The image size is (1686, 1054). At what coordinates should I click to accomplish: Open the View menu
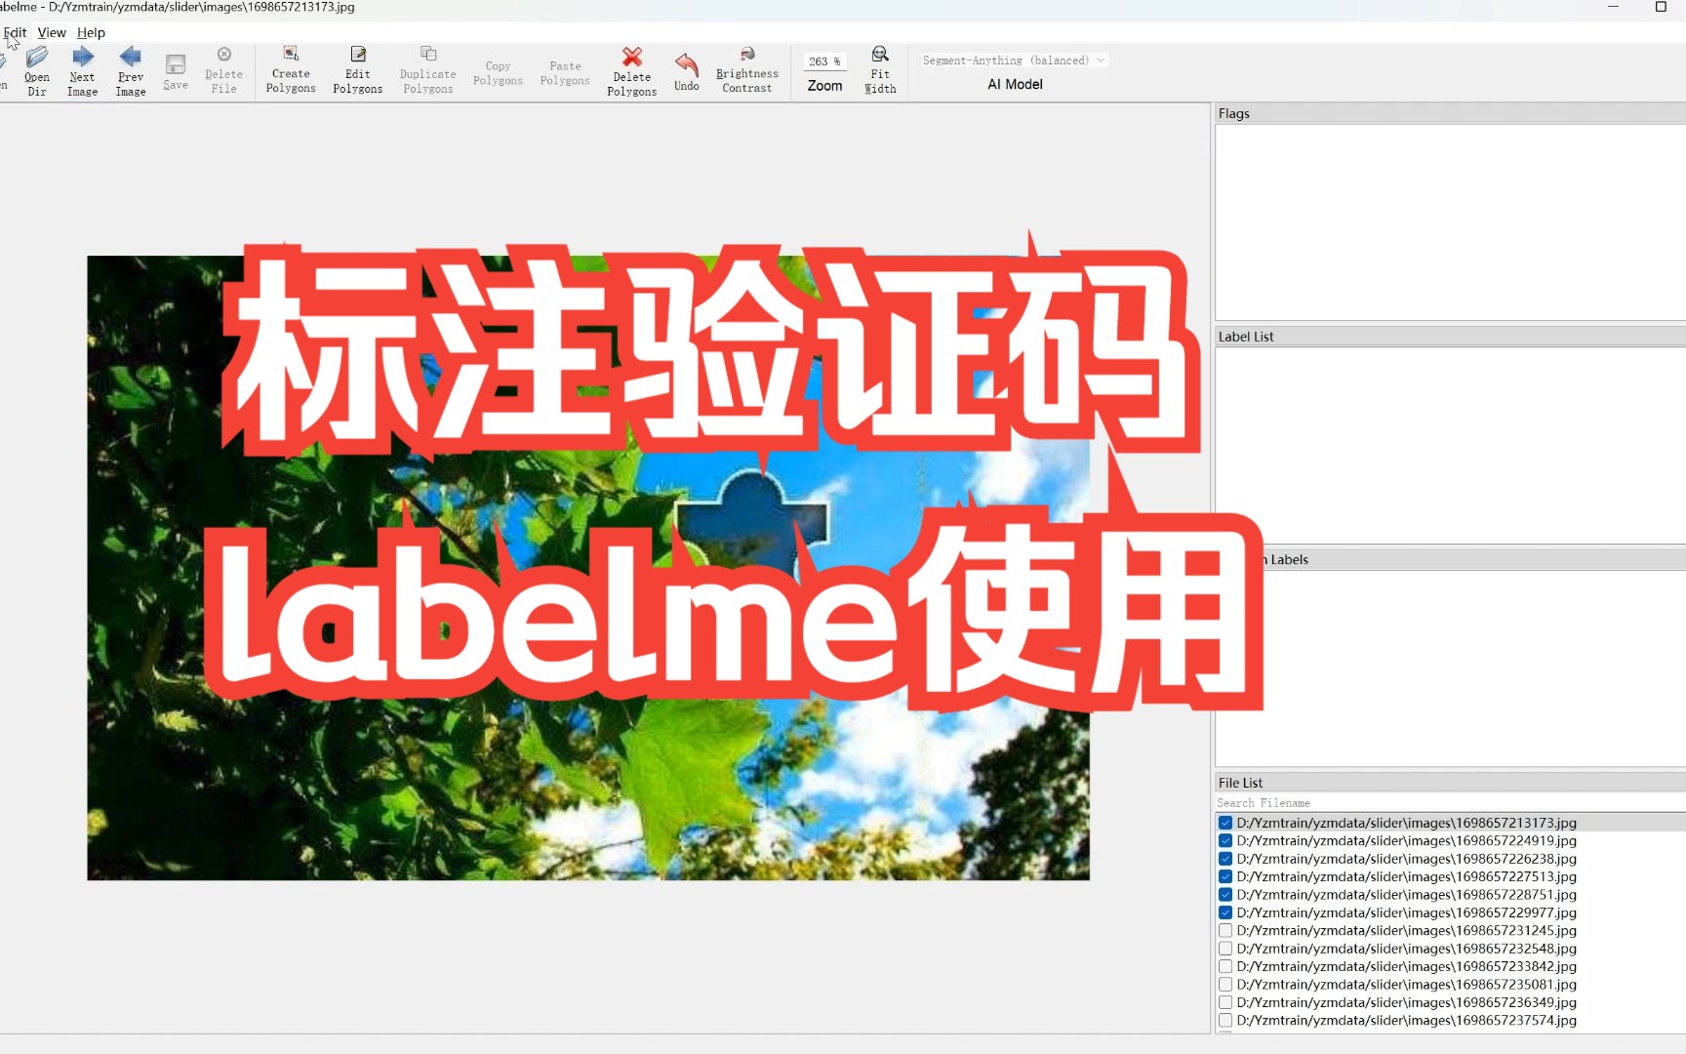pos(52,32)
